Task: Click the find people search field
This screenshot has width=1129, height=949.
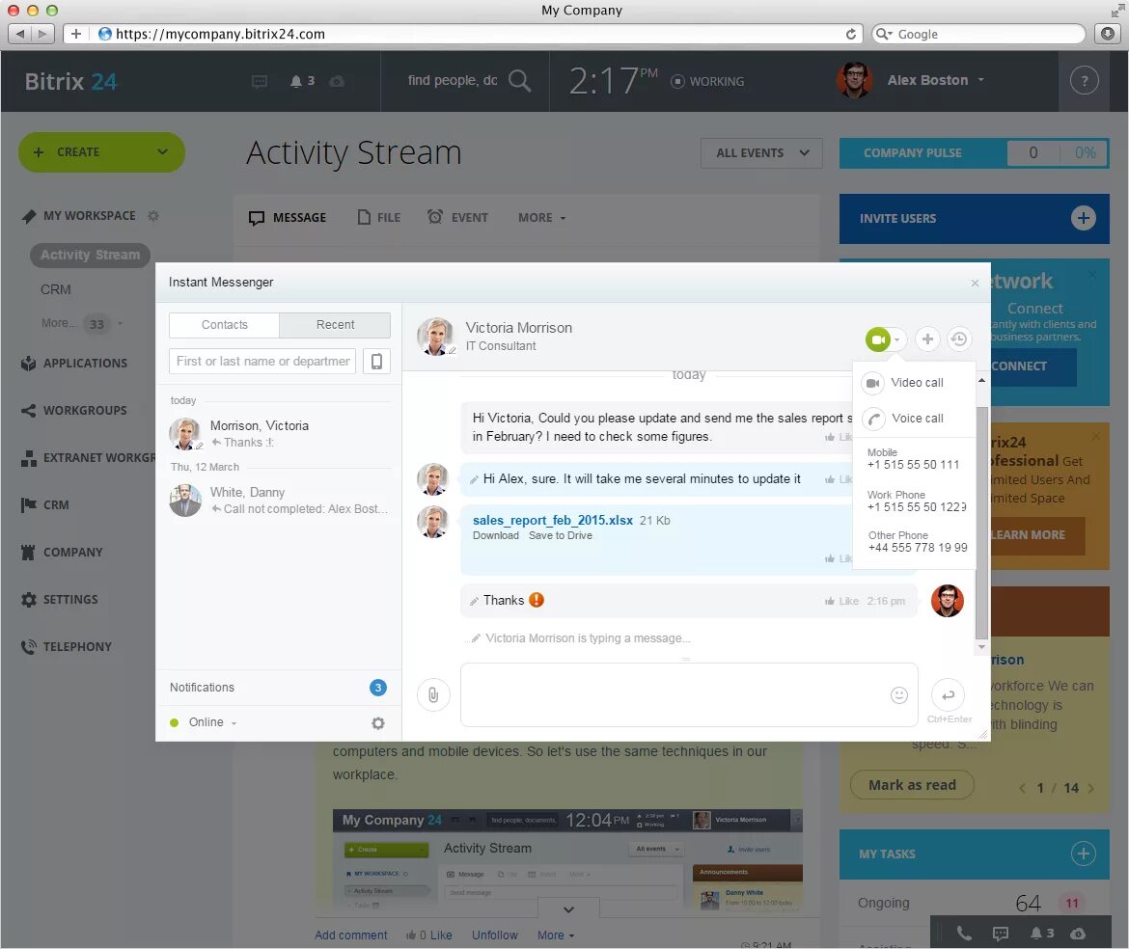Action: [x=453, y=81]
